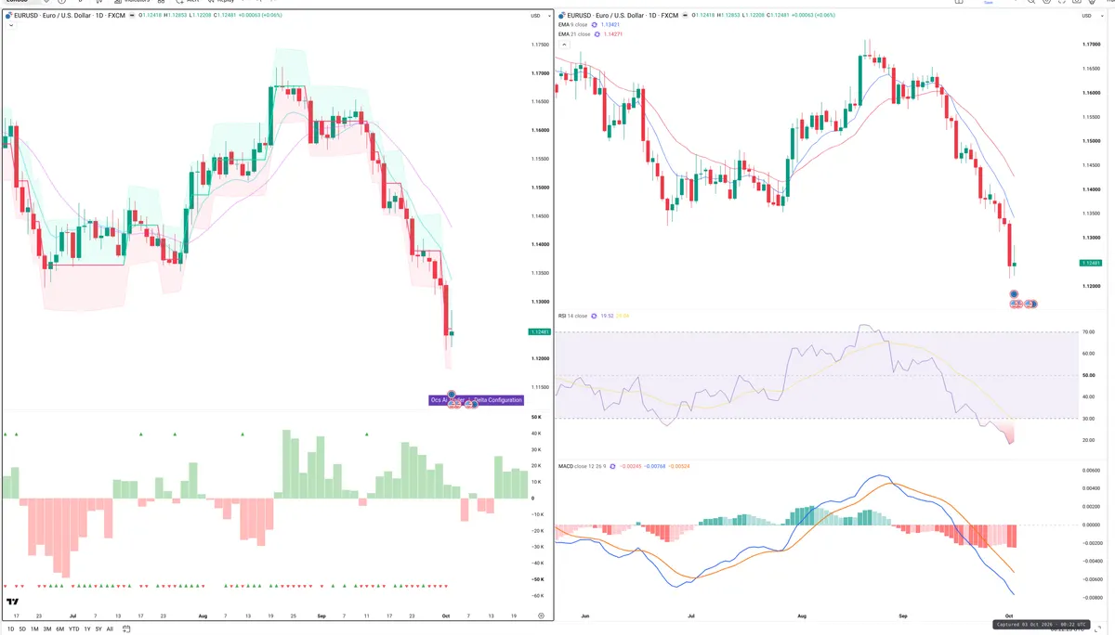Collapse the right chart indicator legend chevron
The width and height of the screenshot is (1115, 635).
pos(565,45)
